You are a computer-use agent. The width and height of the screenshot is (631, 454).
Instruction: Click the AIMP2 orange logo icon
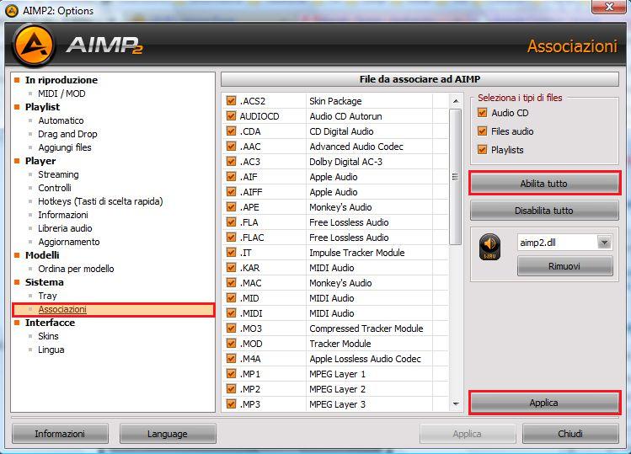34,45
